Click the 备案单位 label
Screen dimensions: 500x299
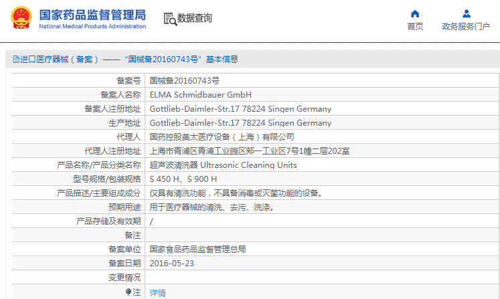pos(124,250)
